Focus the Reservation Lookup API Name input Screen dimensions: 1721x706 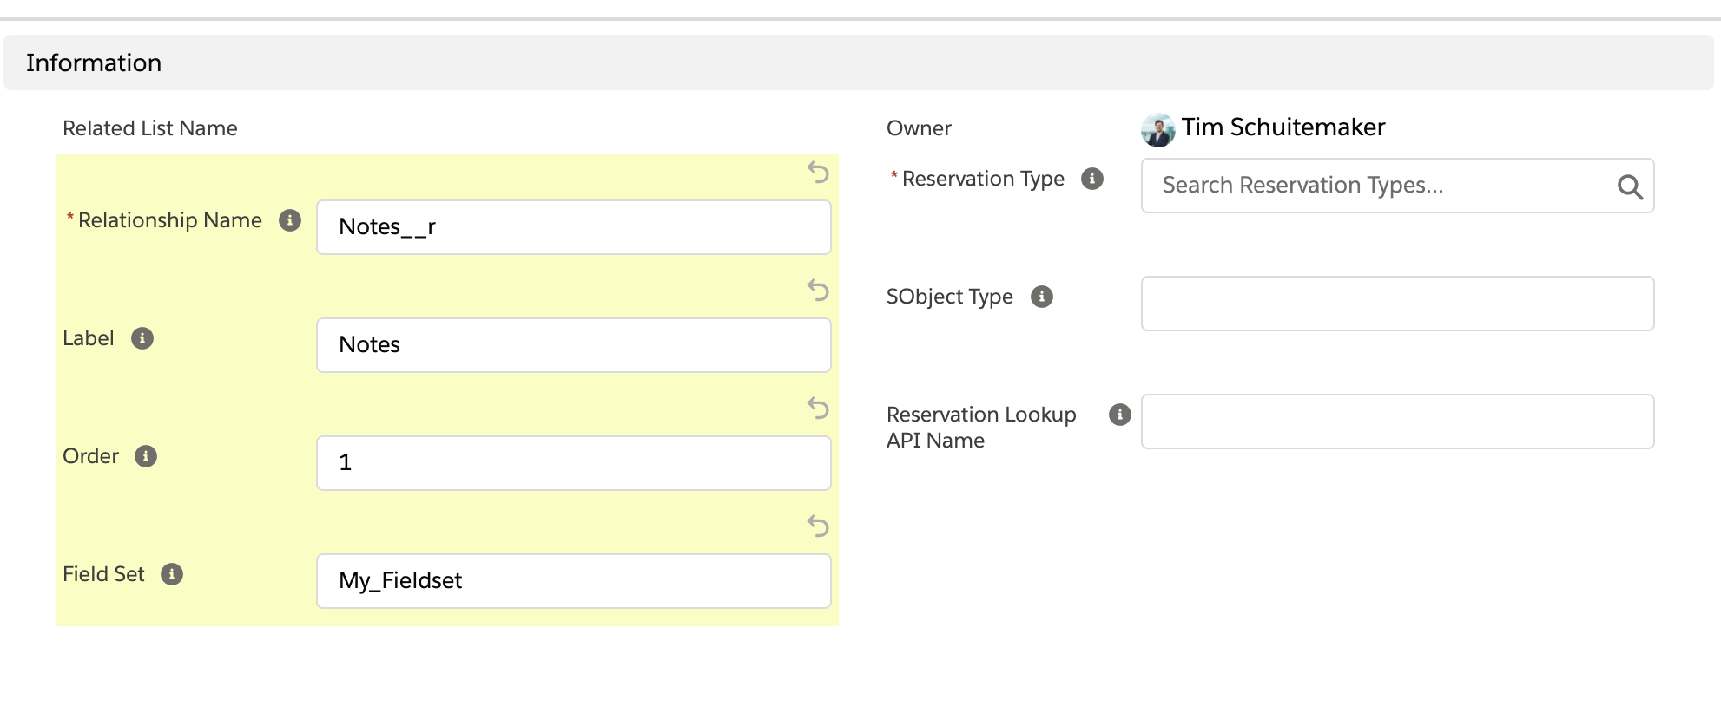1397,422
